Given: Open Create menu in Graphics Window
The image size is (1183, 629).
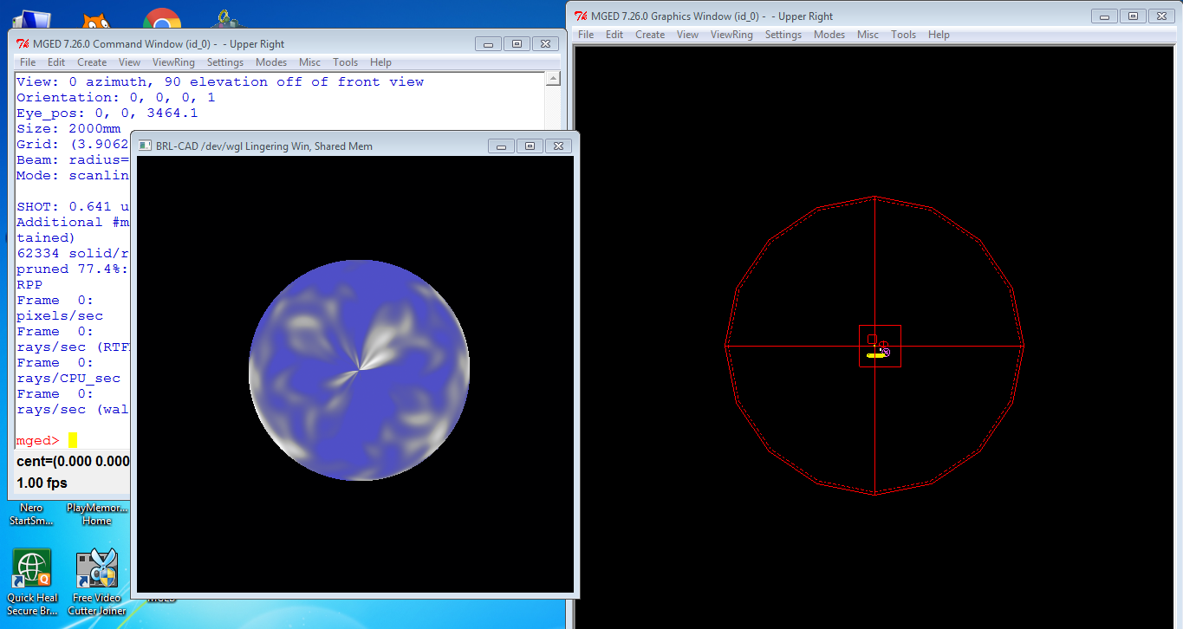Looking at the screenshot, I should tap(650, 35).
